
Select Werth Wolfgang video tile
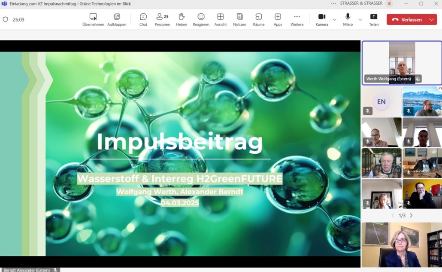coord(402,63)
